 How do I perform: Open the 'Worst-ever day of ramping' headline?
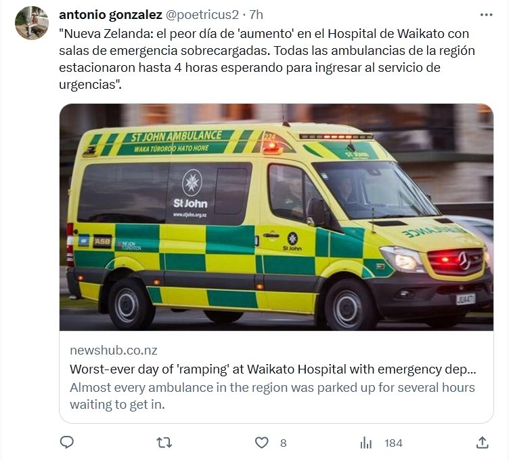[x=273, y=369]
